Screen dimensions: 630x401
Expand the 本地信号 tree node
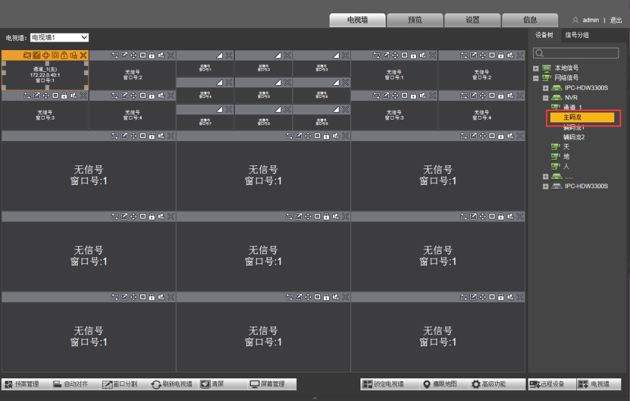point(535,68)
